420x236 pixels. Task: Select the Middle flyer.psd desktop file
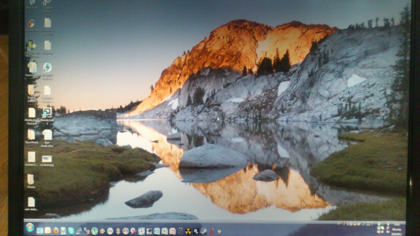(31, 116)
